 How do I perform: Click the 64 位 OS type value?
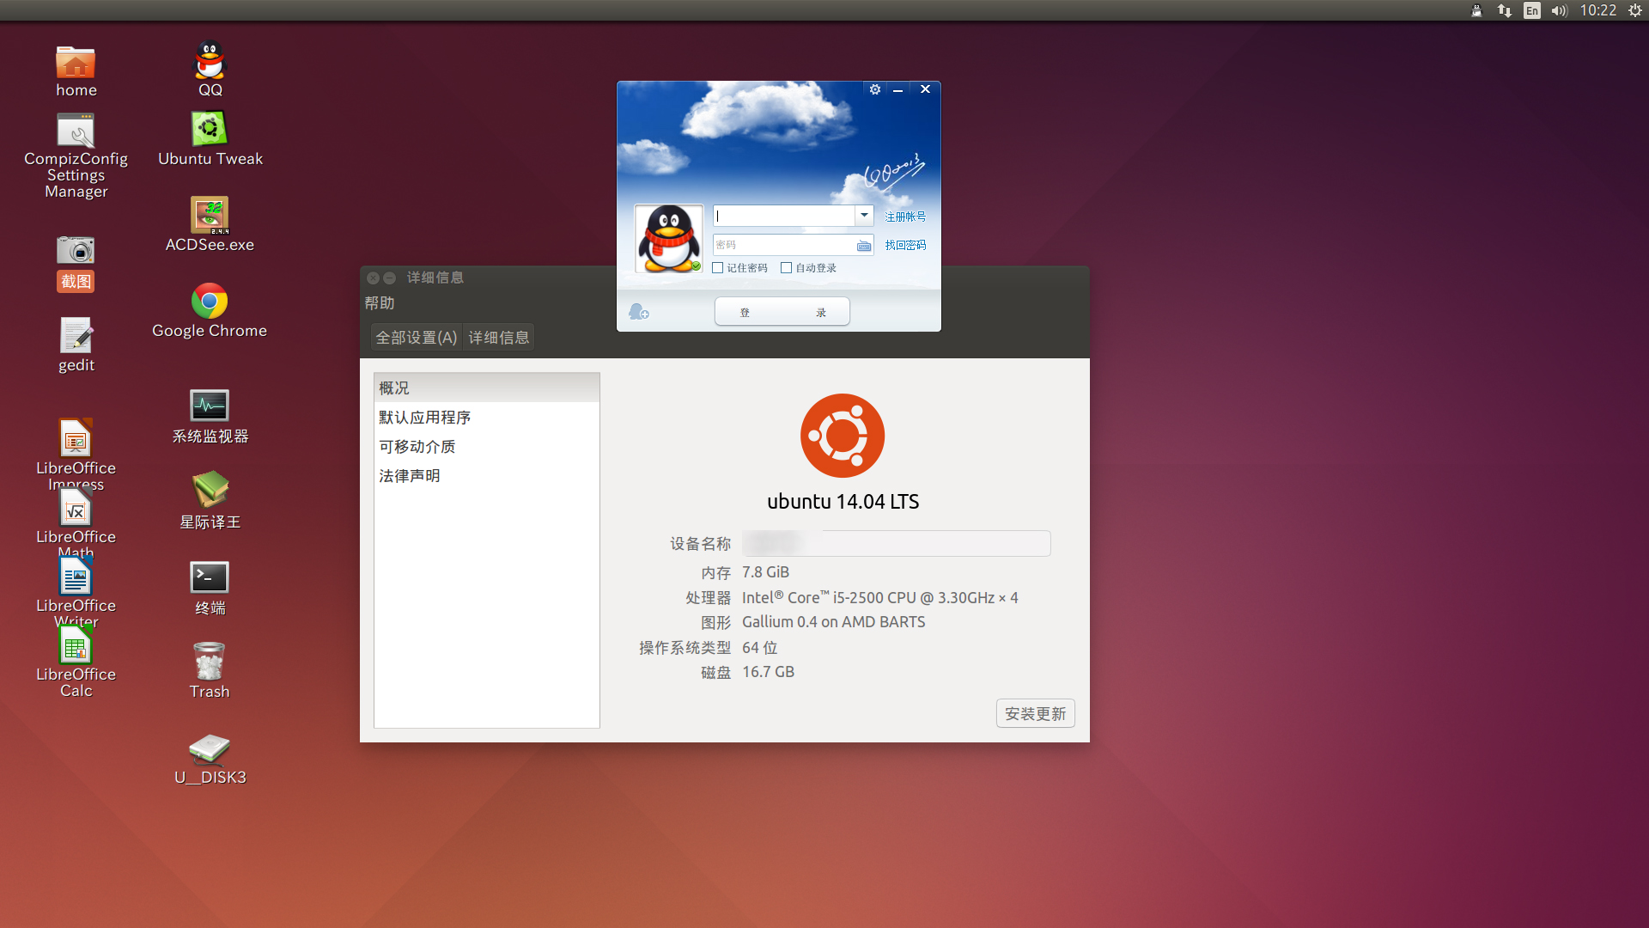pyautogui.click(x=759, y=648)
